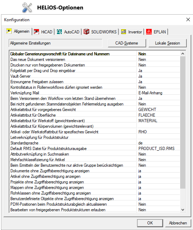Click the vertical scrollbar thumb
This screenshot has height=230, width=193.
[183, 122]
